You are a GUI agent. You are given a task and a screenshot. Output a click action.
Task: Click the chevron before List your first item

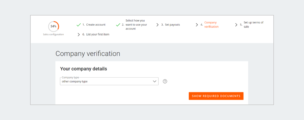point(79,35)
